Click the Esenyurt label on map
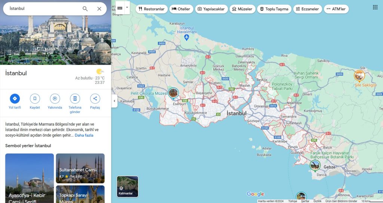 (179, 104)
